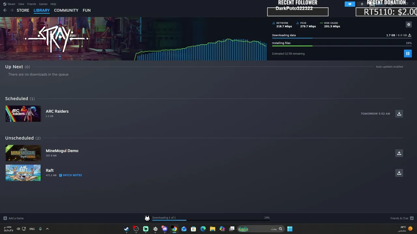417x234 pixels.
Task: Open Outlook from the taskbar
Action: pyautogui.click(x=184, y=229)
